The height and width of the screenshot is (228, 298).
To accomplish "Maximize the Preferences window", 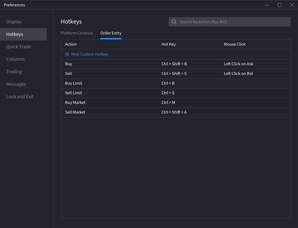I will coord(279,5).
